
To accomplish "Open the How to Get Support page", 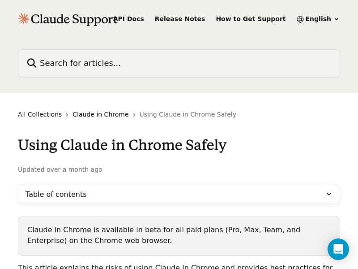I will coord(251,19).
